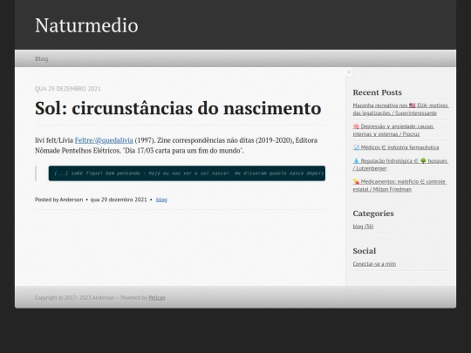Go to the Blog navigation item
Screen dimensions: 471x353
click(x=42, y=59)
